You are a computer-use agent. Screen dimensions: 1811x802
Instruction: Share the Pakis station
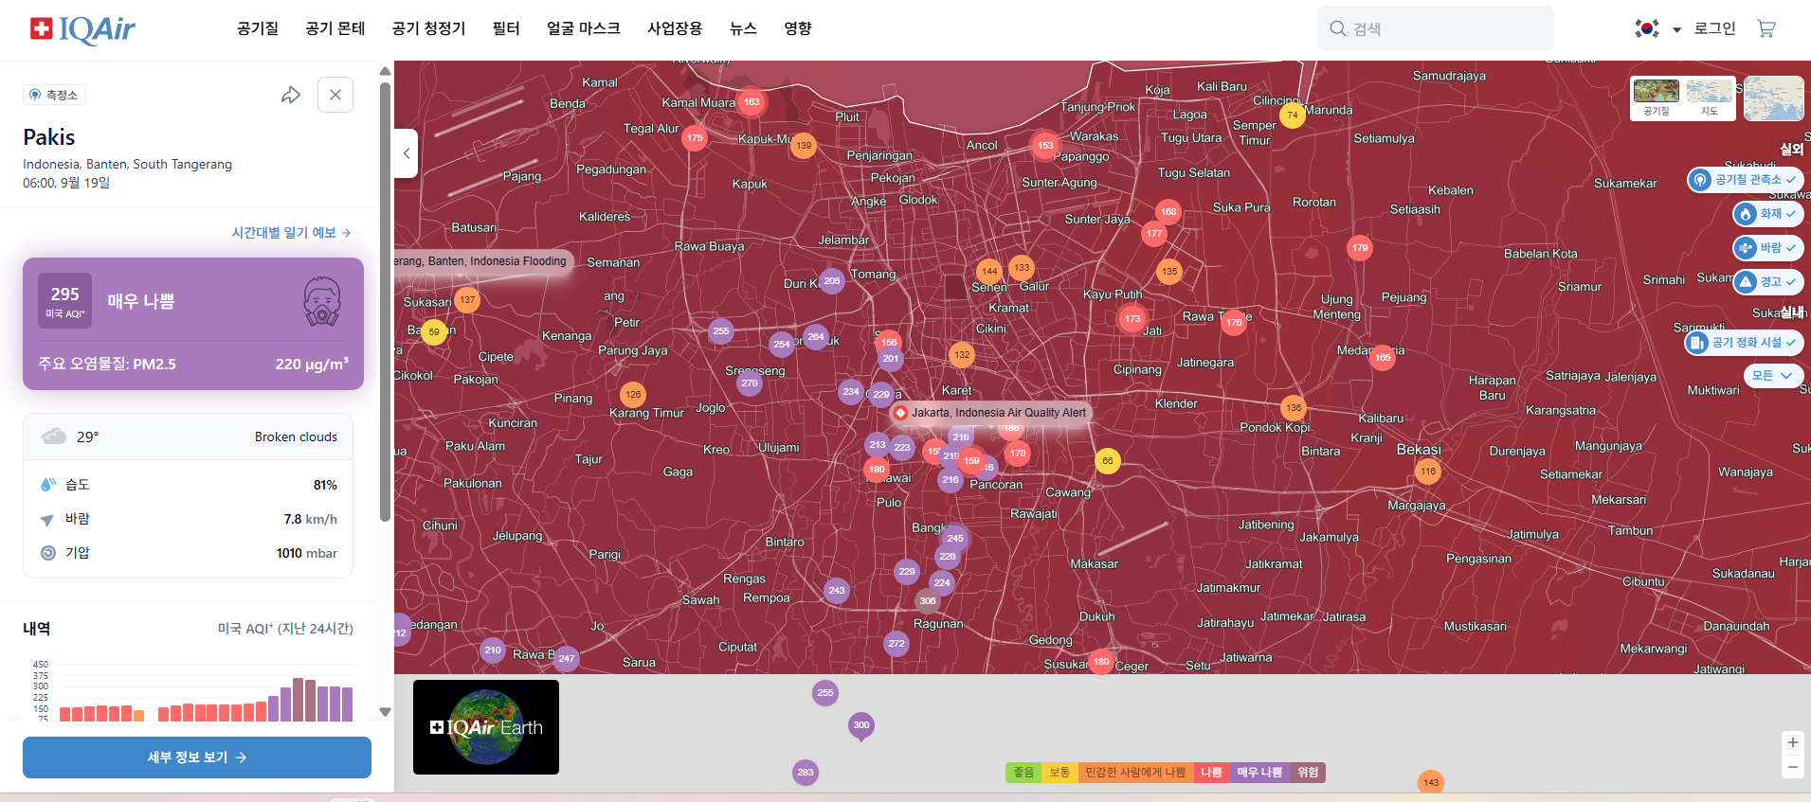click(291, 95)
